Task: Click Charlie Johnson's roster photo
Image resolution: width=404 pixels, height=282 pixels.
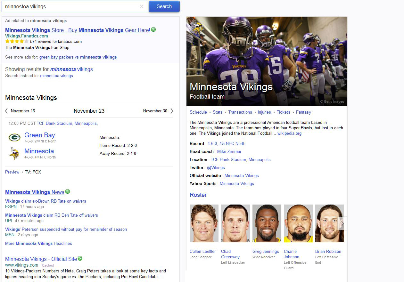Action: (x=298, y=223)
